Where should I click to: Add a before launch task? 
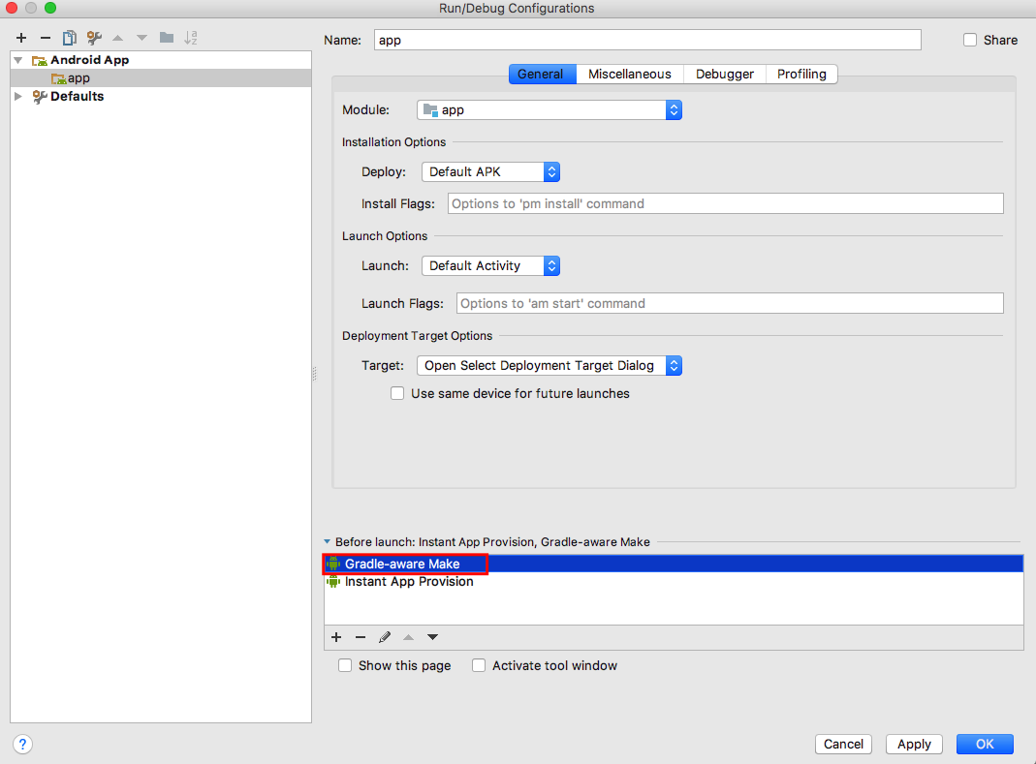click(x=336, y=637)
